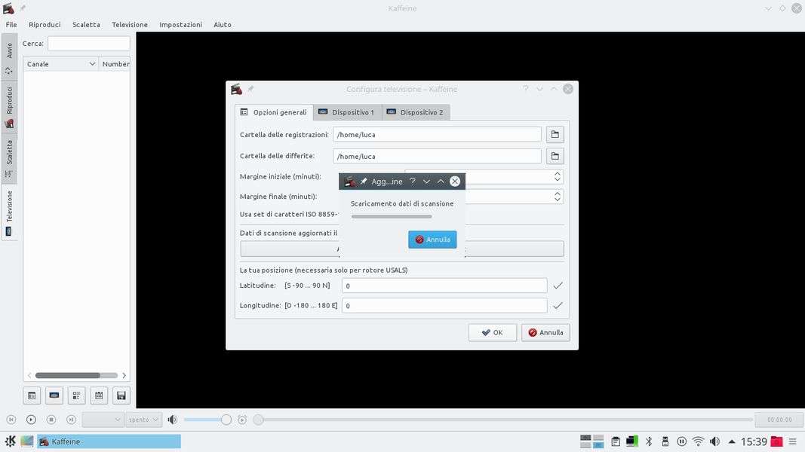This screenshot has width=805, height=452.
Task: Open the Canale column sort dropdown
Action: coord(92,64)
